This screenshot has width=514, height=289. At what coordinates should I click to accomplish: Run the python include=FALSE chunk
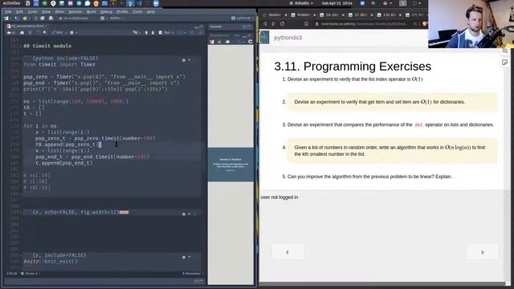195,60
